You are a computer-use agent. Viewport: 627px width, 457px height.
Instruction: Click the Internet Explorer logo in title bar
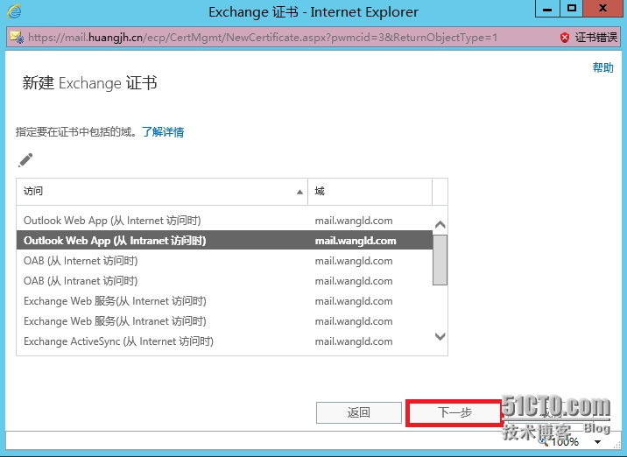point(14,11)
